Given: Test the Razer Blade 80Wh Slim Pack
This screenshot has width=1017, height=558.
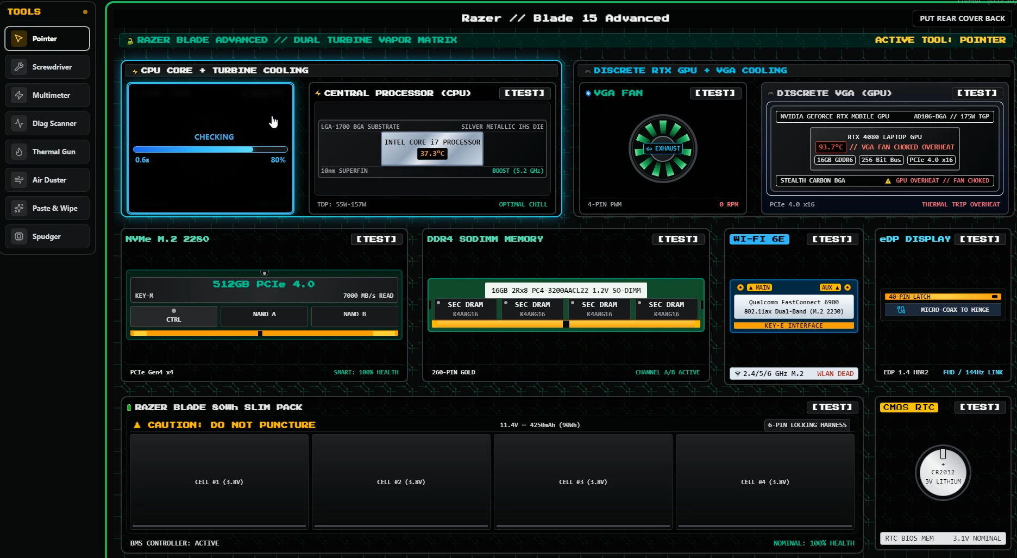Looking at the screenshot, I should click(832, 407).
